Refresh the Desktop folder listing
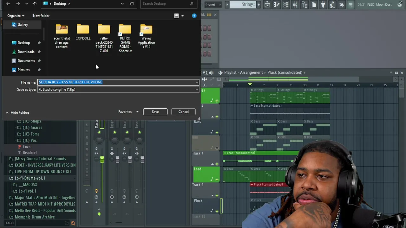This screenshot has height=228, width=406. (x=132, y=3)
